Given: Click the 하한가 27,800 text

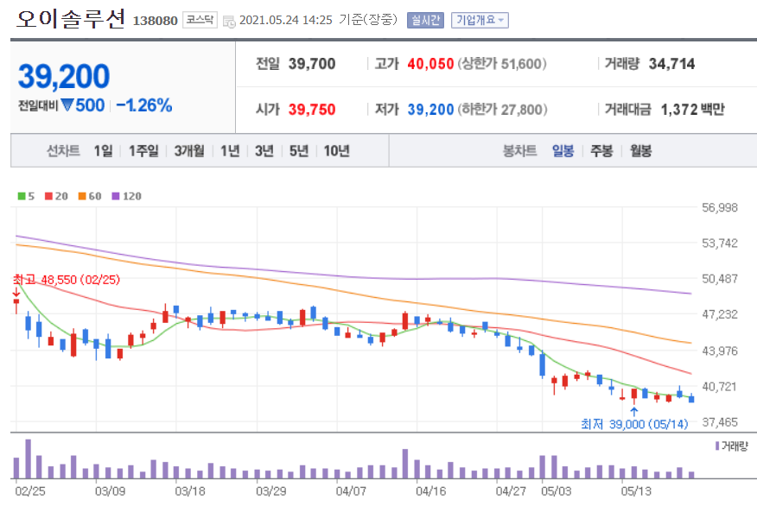Looking at the screenshot, I should pyautogui.click(x=502, y=110).
